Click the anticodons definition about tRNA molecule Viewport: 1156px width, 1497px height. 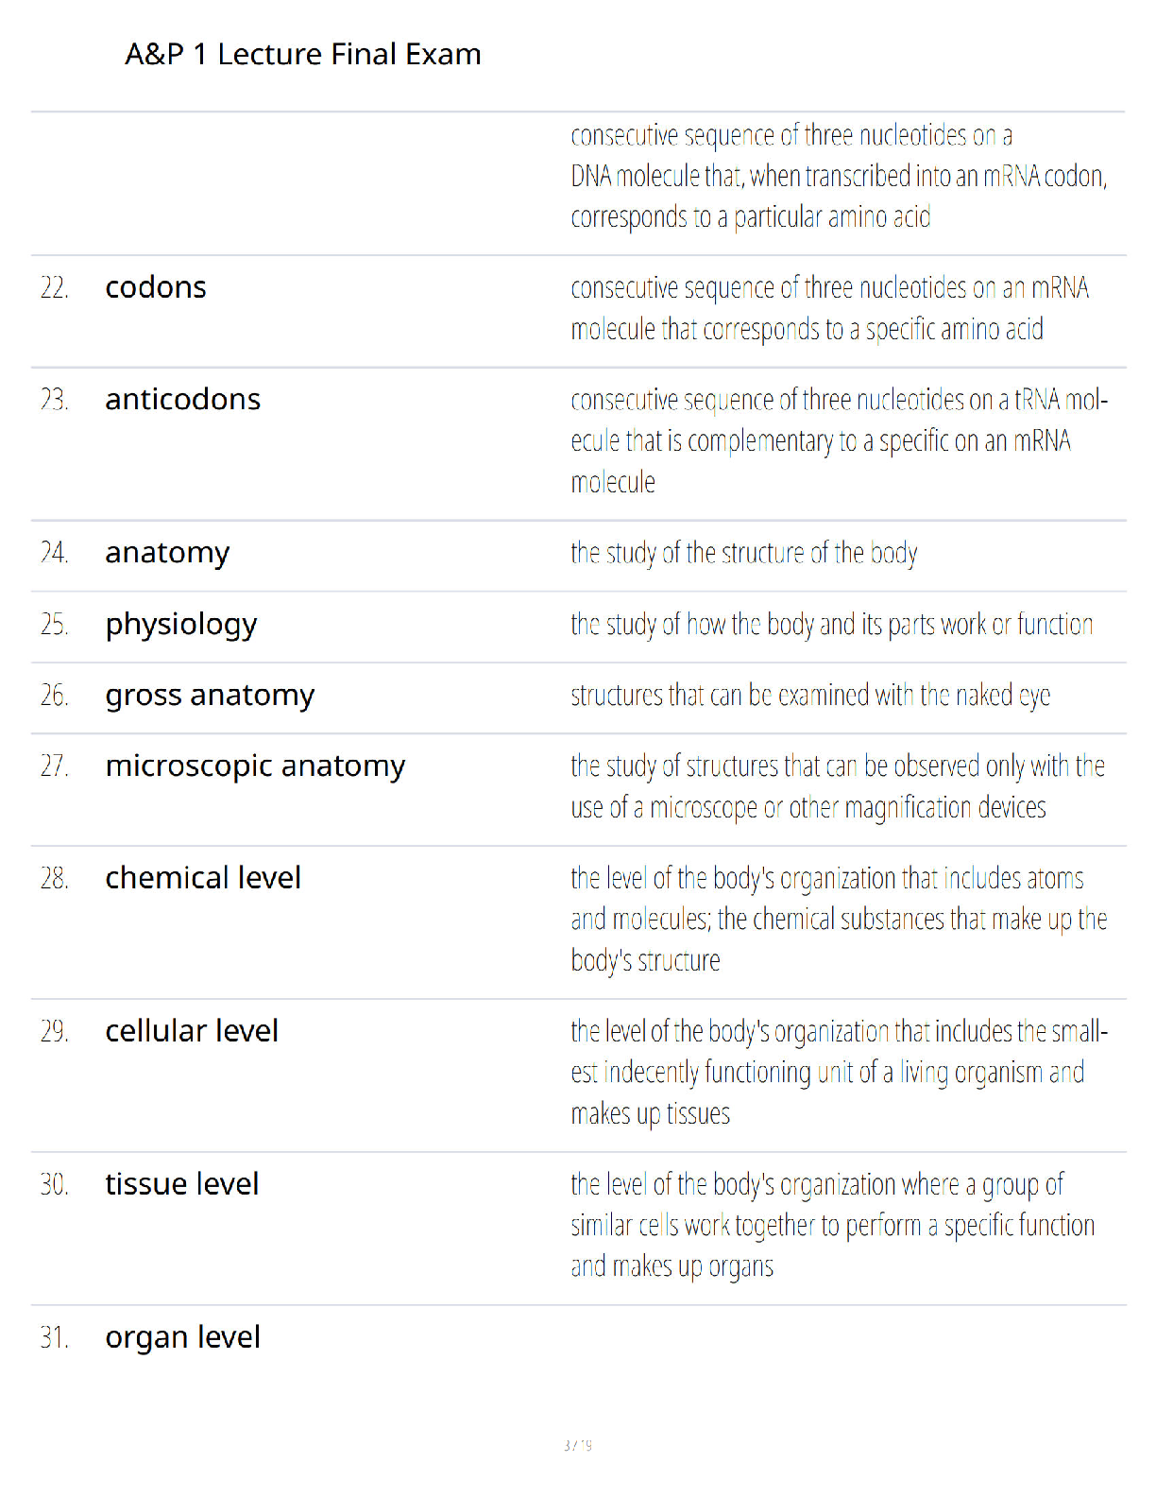click(840, 441)
